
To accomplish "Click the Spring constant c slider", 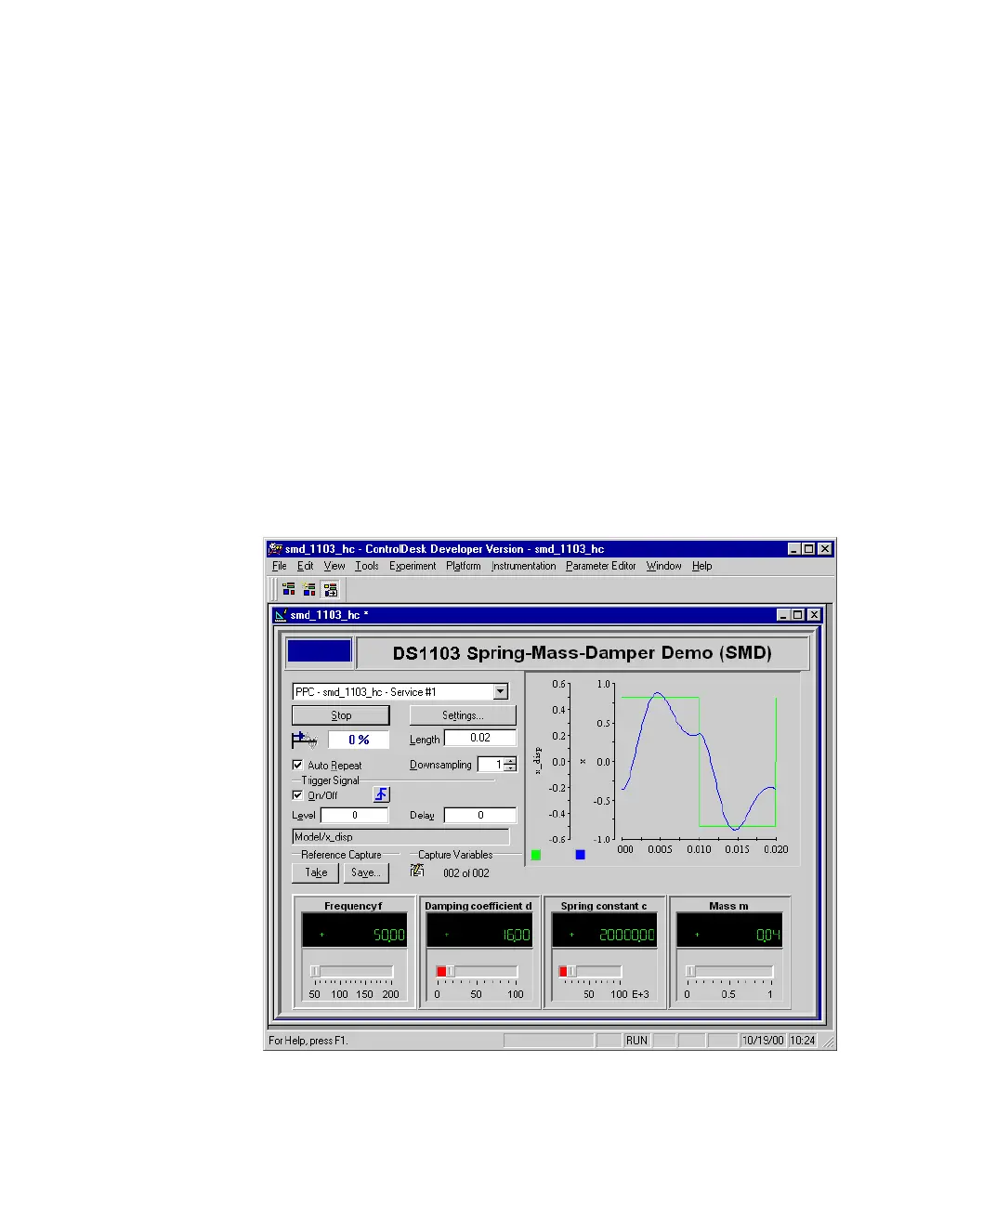I will tap(590, 971).
